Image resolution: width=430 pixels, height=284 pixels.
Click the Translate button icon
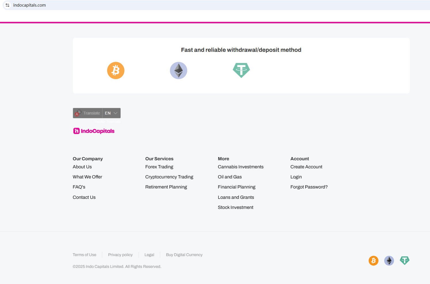pyautogui.click(x=78, y=113)
